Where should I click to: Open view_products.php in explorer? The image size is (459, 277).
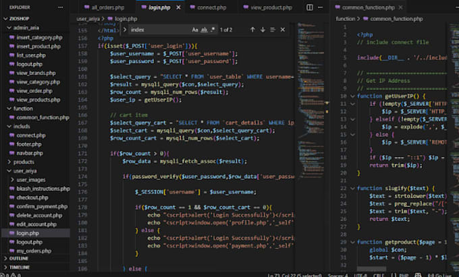tap(38, 100)
